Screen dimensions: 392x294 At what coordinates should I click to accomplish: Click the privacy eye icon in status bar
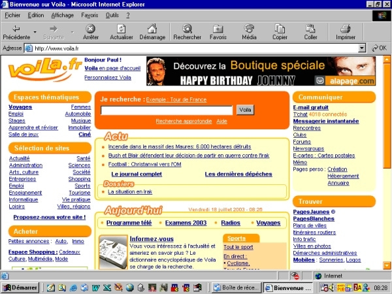[295, 276]
